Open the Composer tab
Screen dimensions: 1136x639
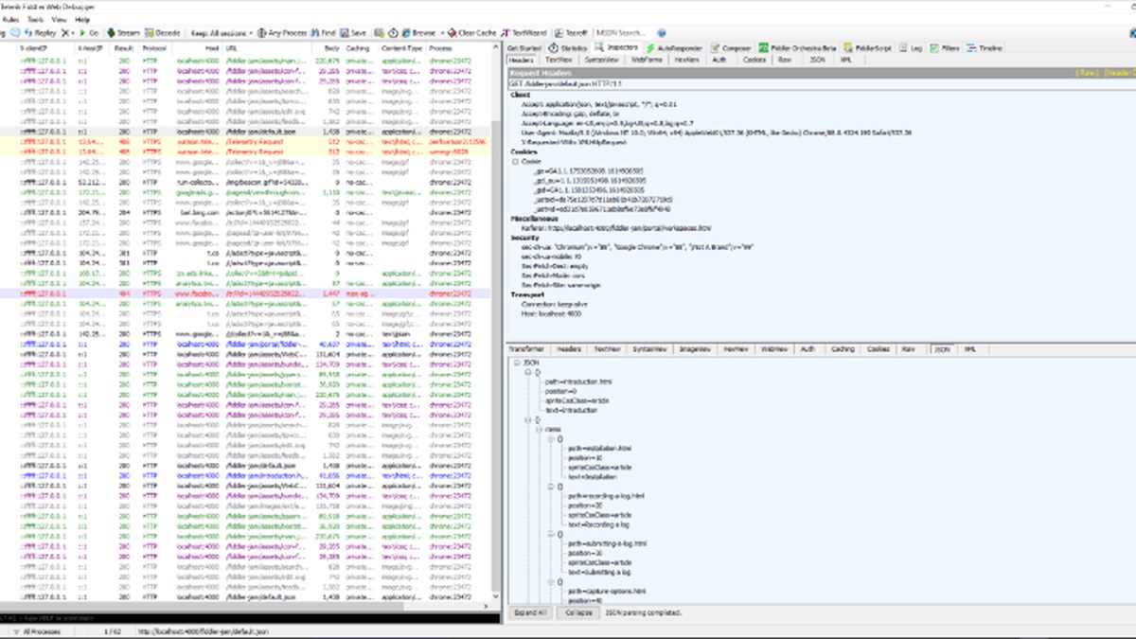click(x=731, y=47)
